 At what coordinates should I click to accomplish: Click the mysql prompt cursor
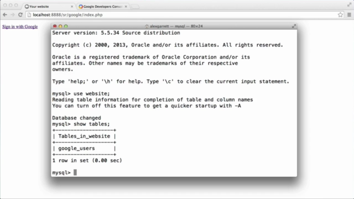click(x=75, y=172)
